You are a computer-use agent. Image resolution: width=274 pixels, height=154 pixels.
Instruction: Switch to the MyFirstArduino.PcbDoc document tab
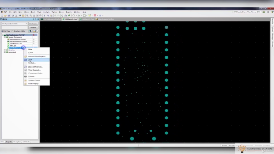coord(51,19)
